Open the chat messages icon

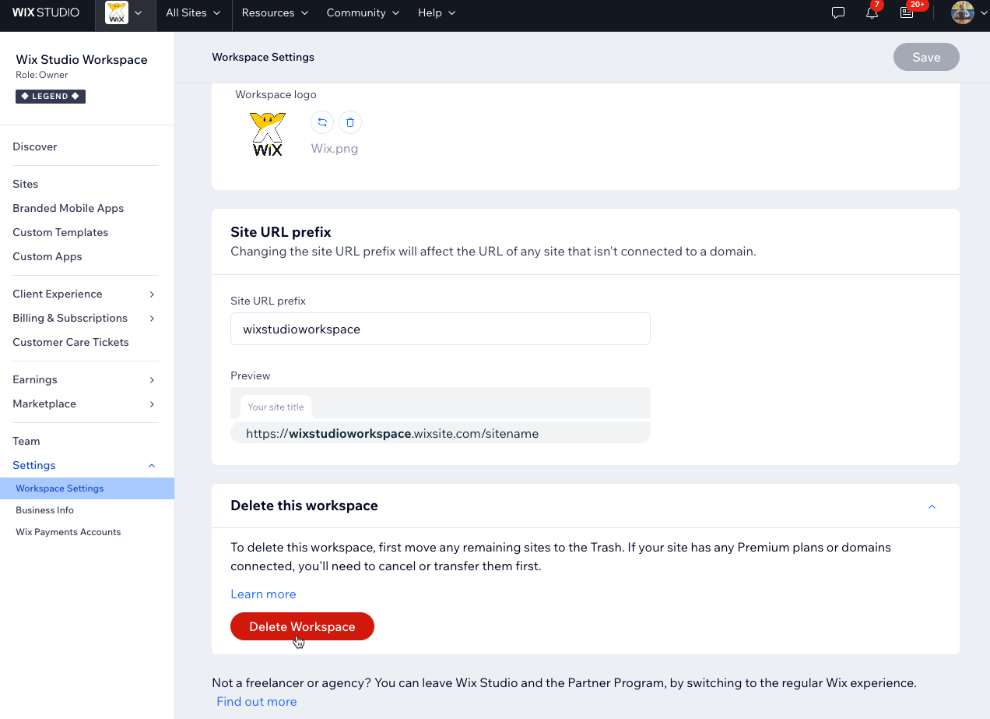point(838,13)
